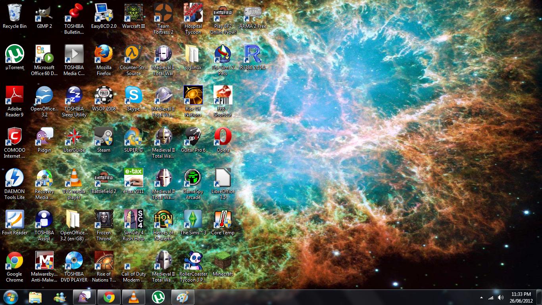Select GameSpy Arcade icon

(x=193, y=184)
